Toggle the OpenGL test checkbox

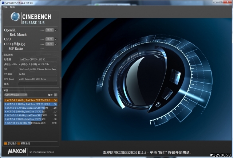(56, 30)
